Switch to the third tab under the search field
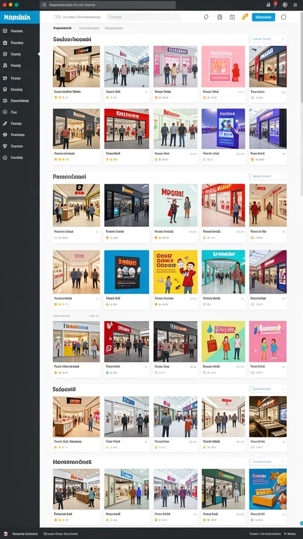This screenshot has width=303, height=539. point(114,28)
